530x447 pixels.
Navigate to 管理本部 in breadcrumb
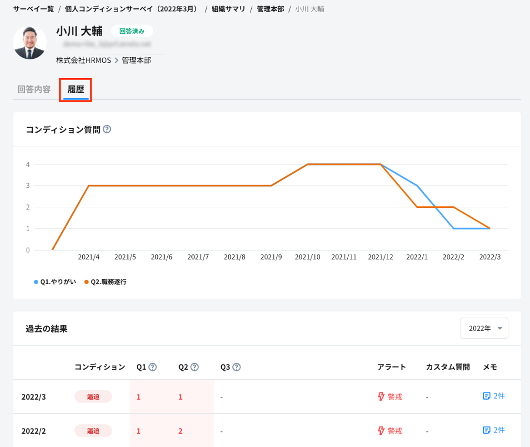coord(270,9)
